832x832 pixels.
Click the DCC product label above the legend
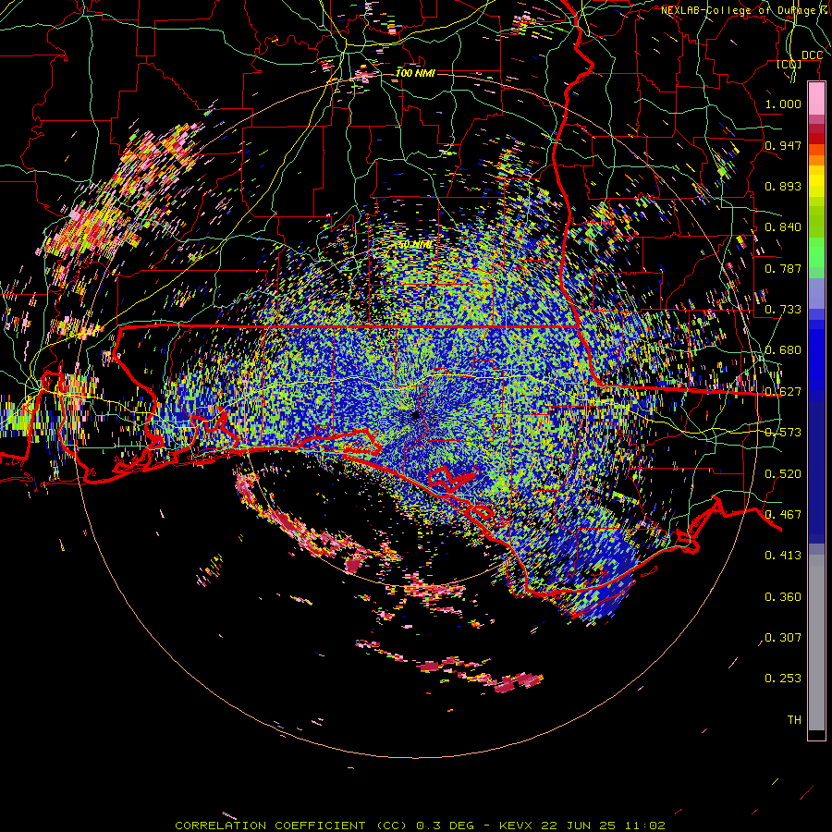pyautogui.click(x=812, y=55)
